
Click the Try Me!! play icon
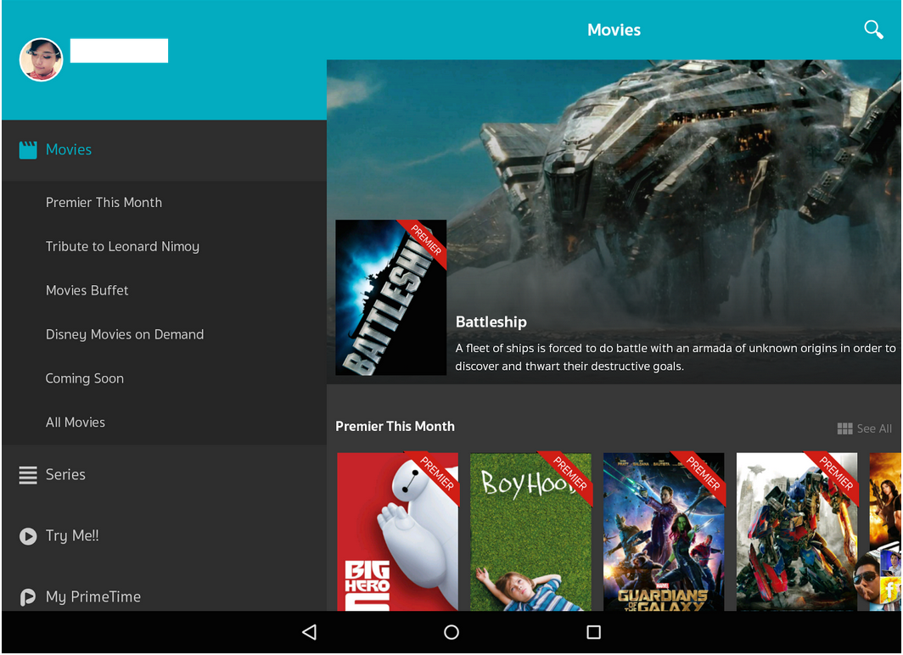click(x=28, y=536)
